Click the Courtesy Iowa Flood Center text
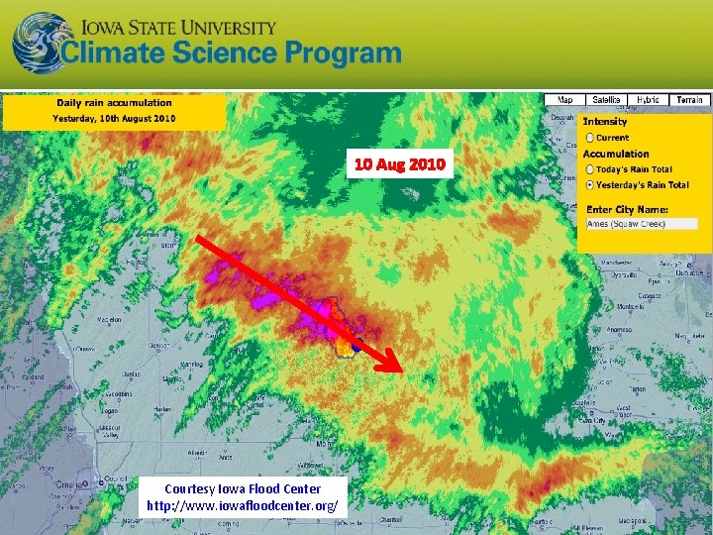 coord(243,489)
